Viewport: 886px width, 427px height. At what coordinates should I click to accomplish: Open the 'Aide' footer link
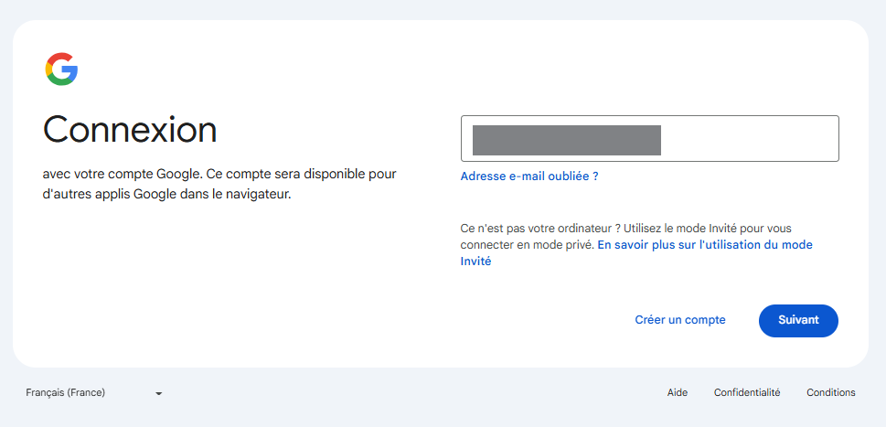(x=678, y=392)
